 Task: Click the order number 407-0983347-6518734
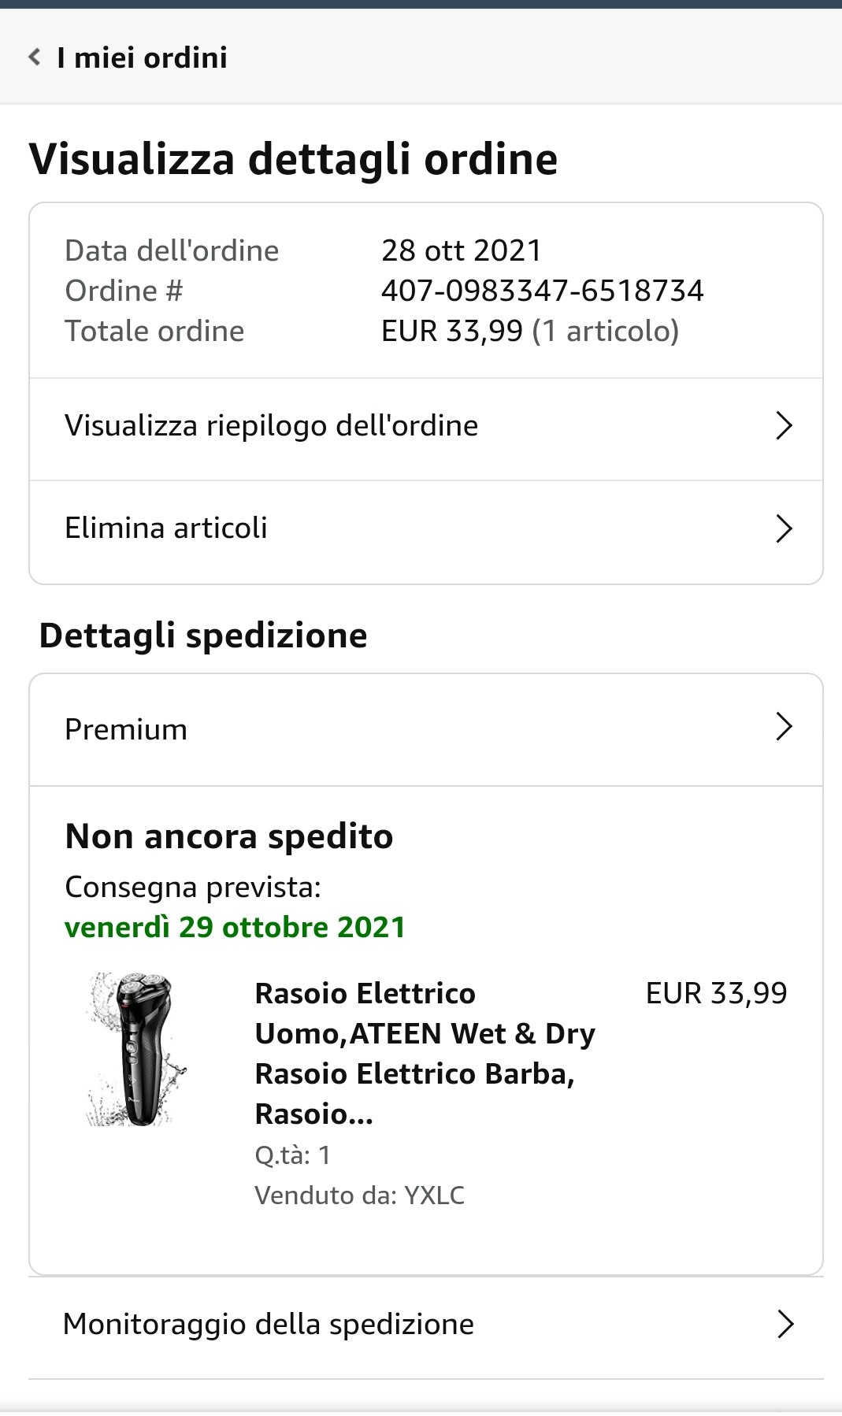tap(542, 291)
